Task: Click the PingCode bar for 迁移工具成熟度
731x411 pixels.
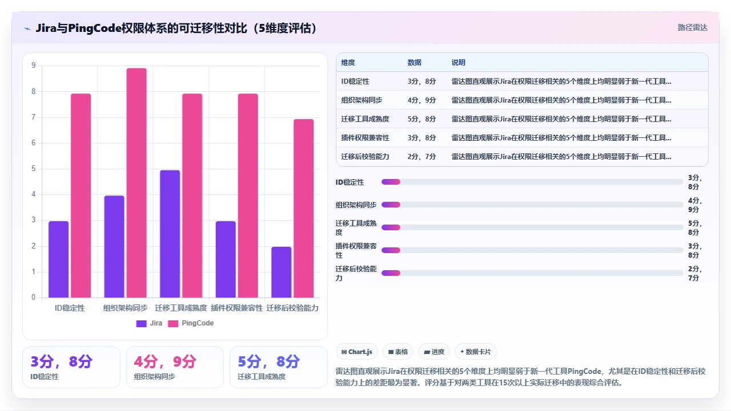Action: tap(192, 195)
